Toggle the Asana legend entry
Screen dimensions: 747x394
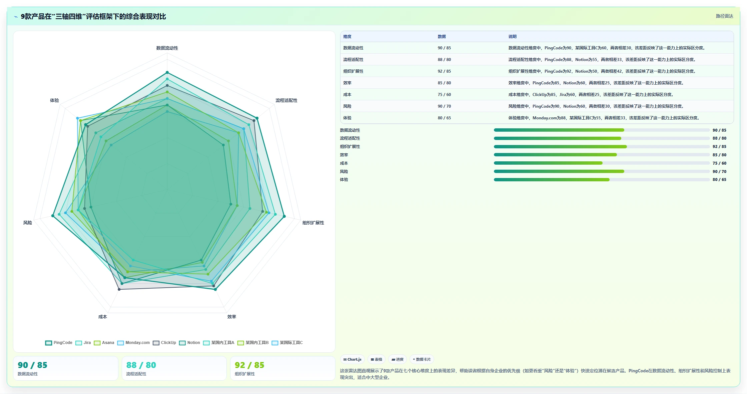point(104,343)
